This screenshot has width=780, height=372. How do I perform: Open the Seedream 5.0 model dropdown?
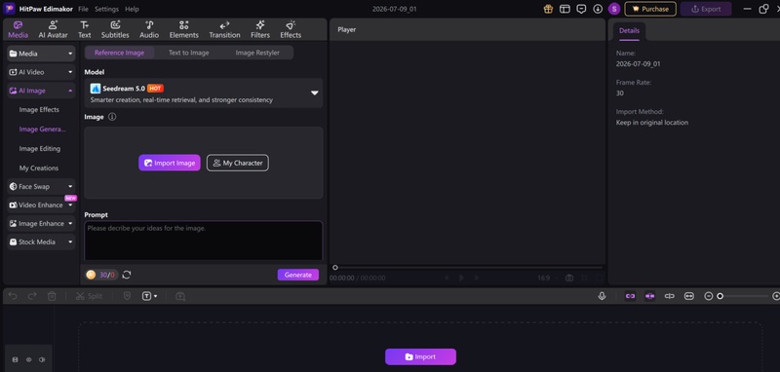(x=204, y=93)
